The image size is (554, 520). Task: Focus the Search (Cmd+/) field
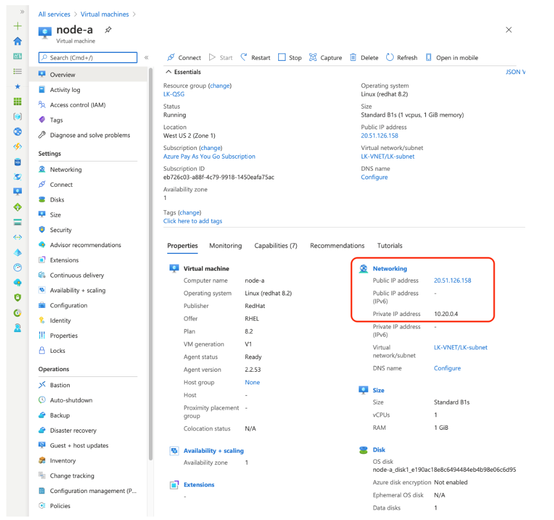tap(87, 57)
